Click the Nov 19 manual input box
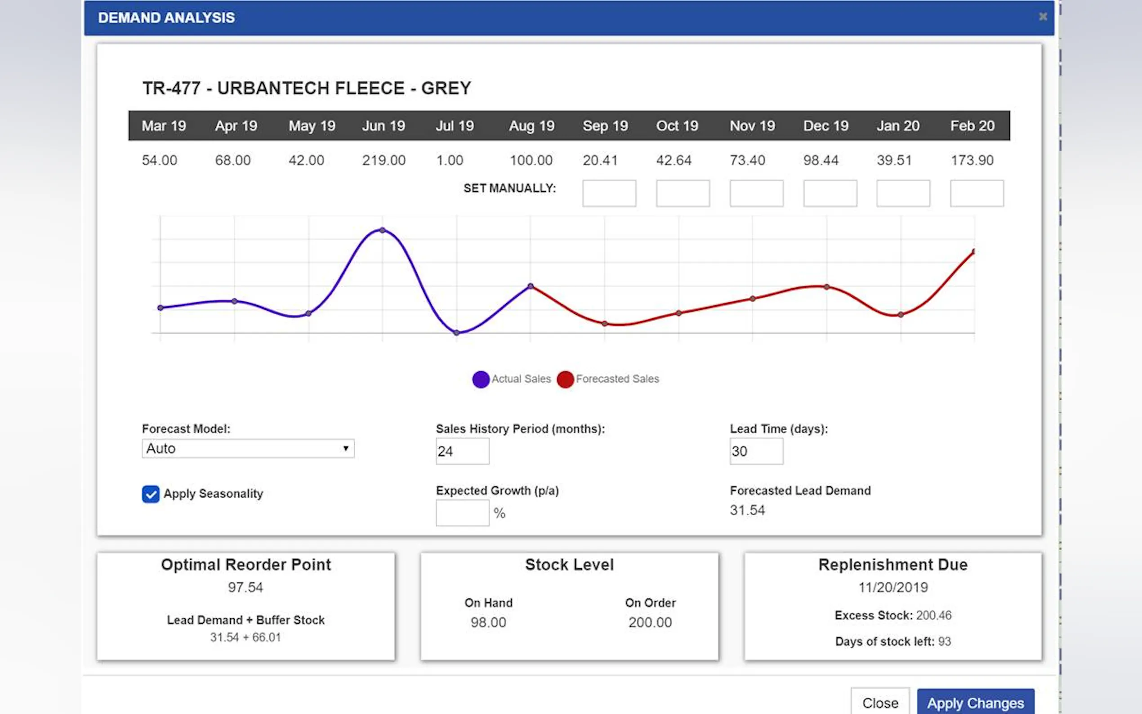This screenshot has width=1142, height=714. 756,193
